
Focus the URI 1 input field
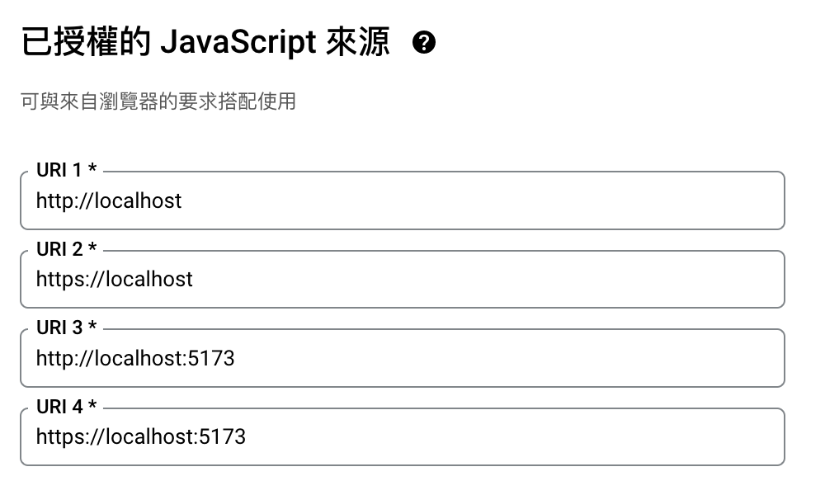tap(495, 200)
